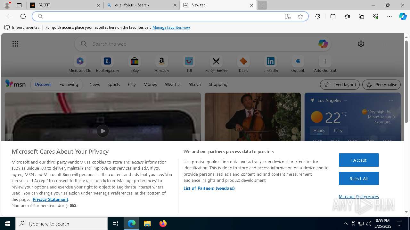This screenshot has width=410, height=230.
Task: Open Manage Preferences link
Action: click(359, 196)
